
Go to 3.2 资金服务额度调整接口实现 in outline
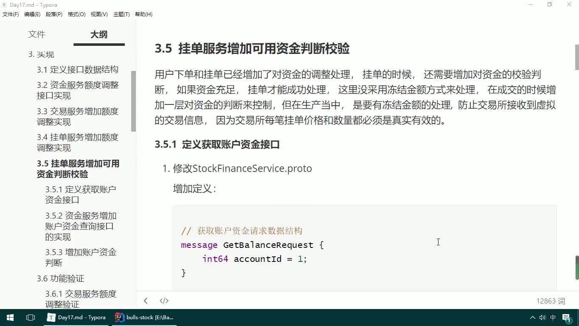pos(78,90)
